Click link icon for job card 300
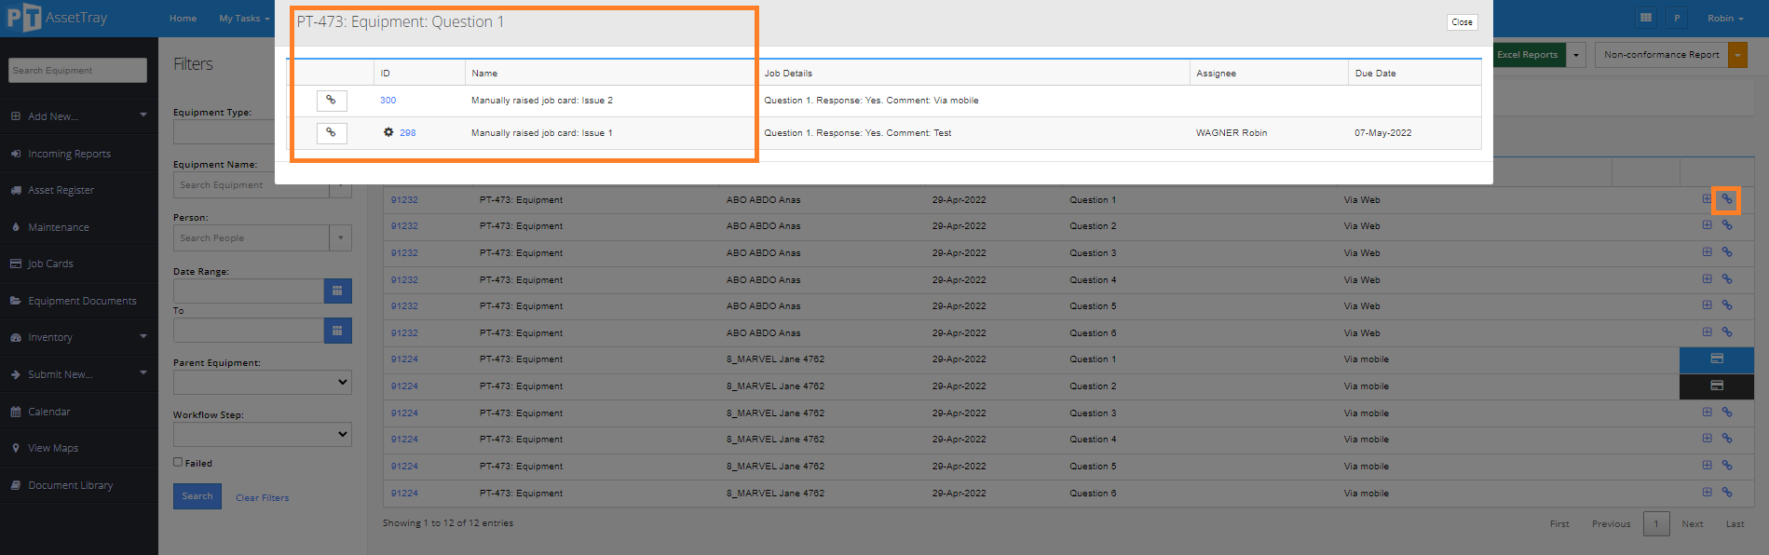This screenshot has height=555, width=1769. [x=331, y=101]
